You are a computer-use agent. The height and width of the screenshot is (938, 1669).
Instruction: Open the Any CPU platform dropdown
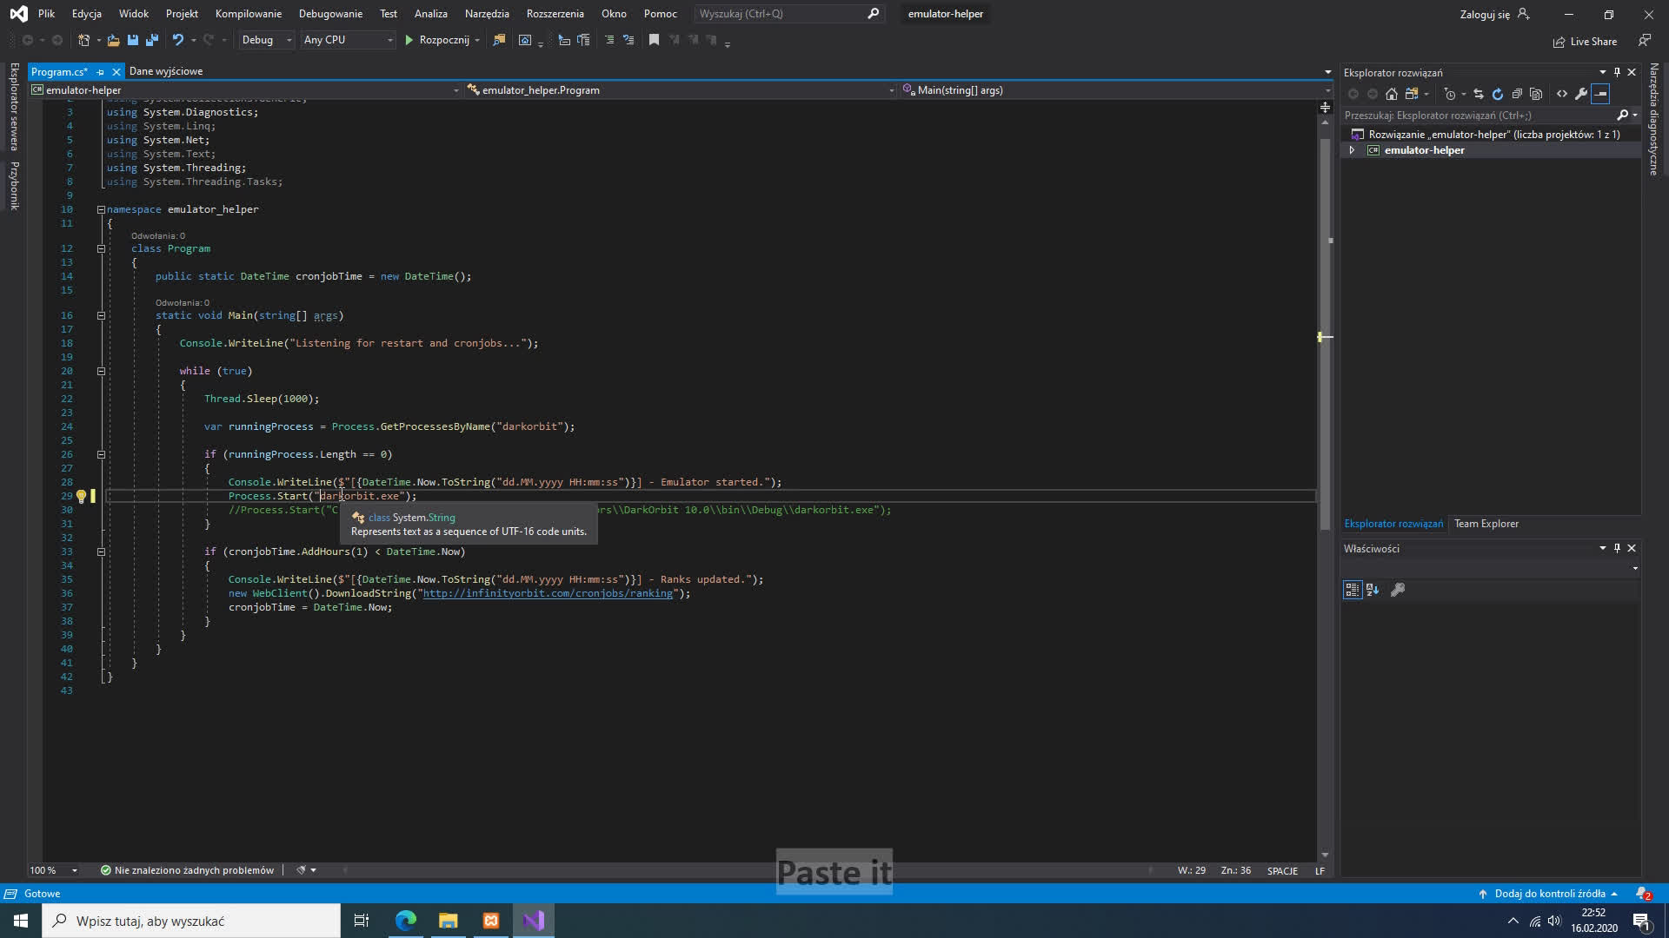(x=348, y=40)
